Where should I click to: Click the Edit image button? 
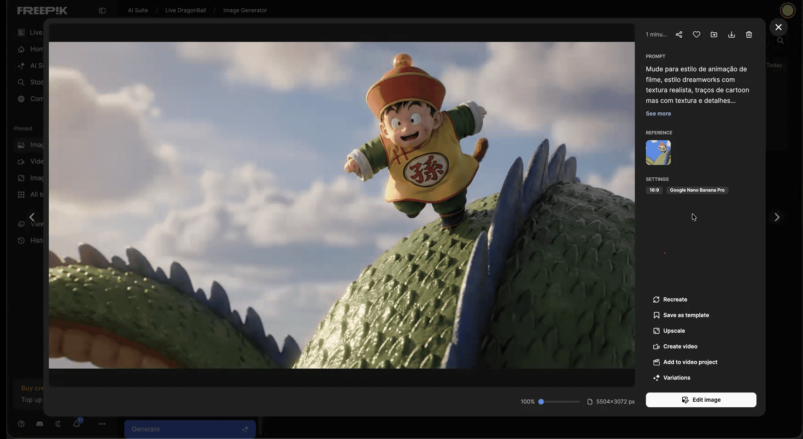[x=701, y=400]
